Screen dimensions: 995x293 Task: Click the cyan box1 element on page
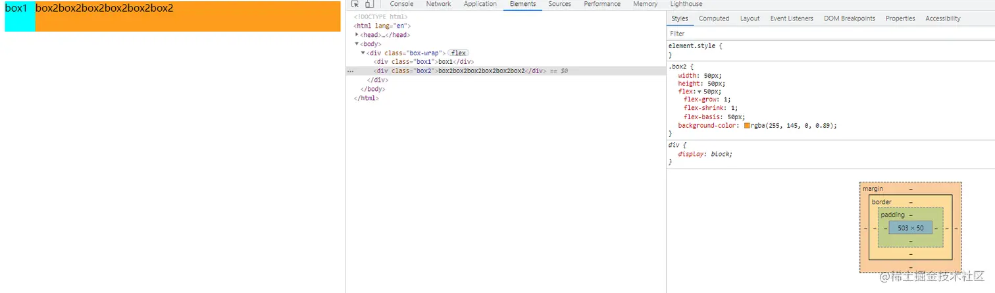tap(20, 16)
